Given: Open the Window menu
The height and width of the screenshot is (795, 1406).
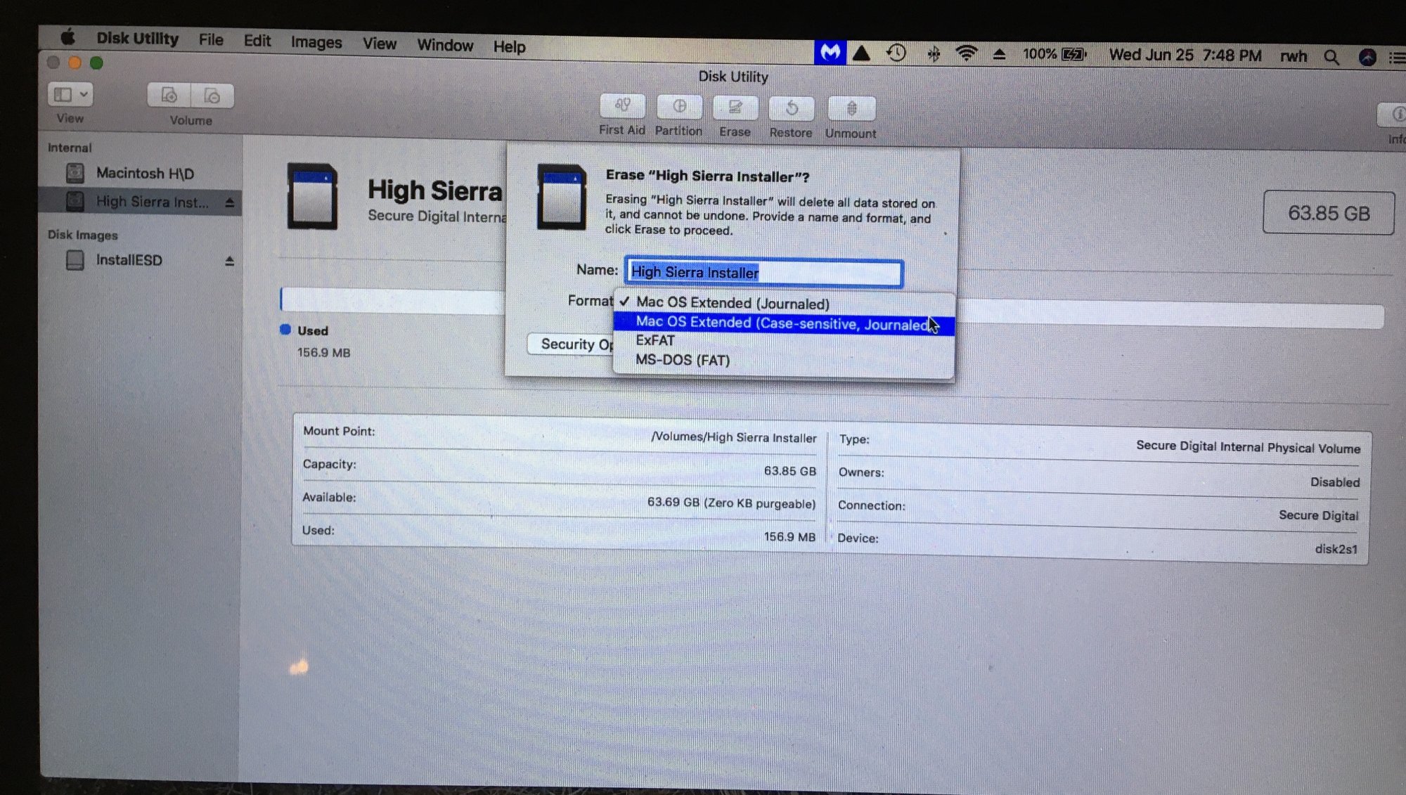Looking at the screenshot, I should [x=445, y=46].
